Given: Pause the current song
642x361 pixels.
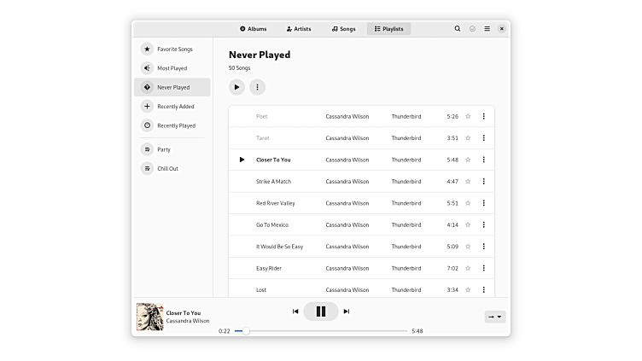Looking at the screenshot, I should [321, 312].
